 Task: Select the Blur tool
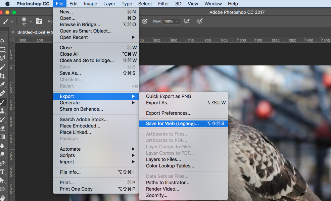click(3, 146)
